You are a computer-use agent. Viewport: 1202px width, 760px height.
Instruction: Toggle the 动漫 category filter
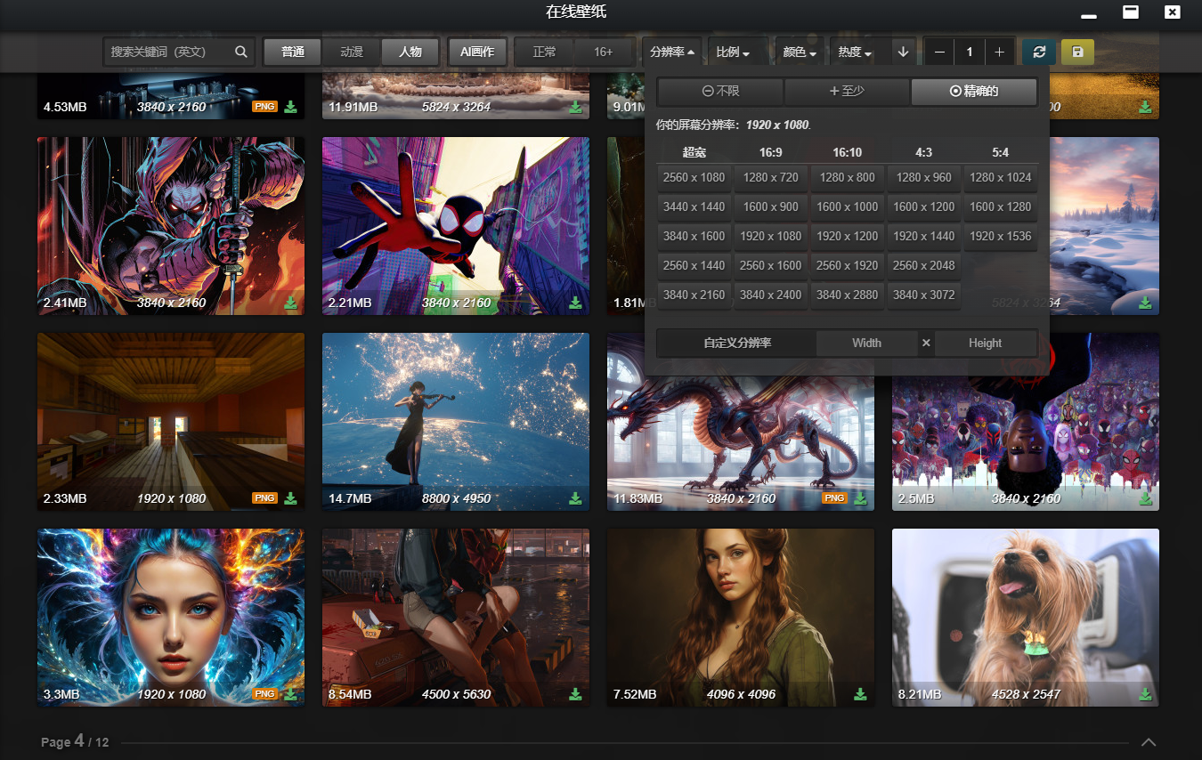(x=352, y=53)
